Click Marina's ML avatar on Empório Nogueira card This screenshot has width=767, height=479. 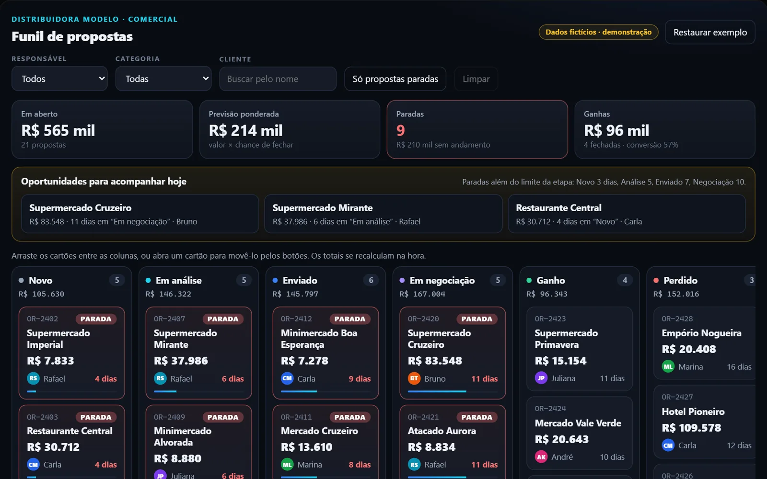(668, 367)
